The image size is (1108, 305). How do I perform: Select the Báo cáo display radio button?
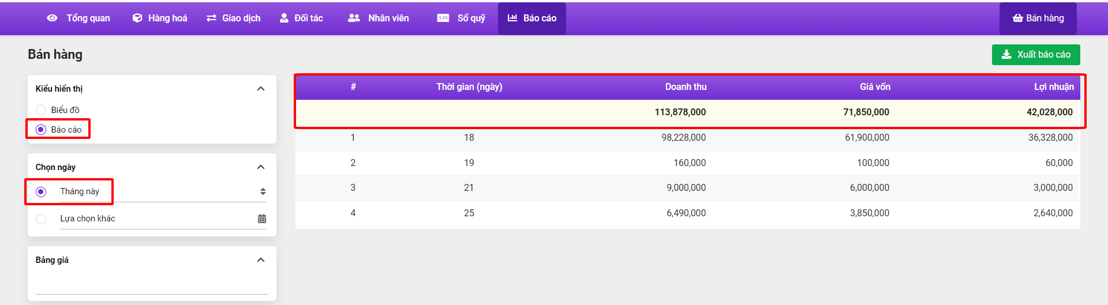(41, 130)
